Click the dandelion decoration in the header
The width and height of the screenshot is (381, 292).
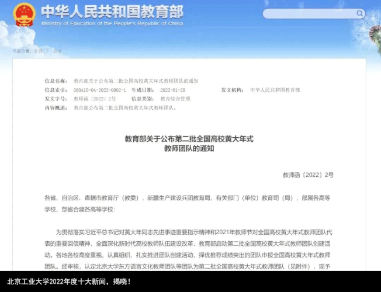[x=374, y=34]
